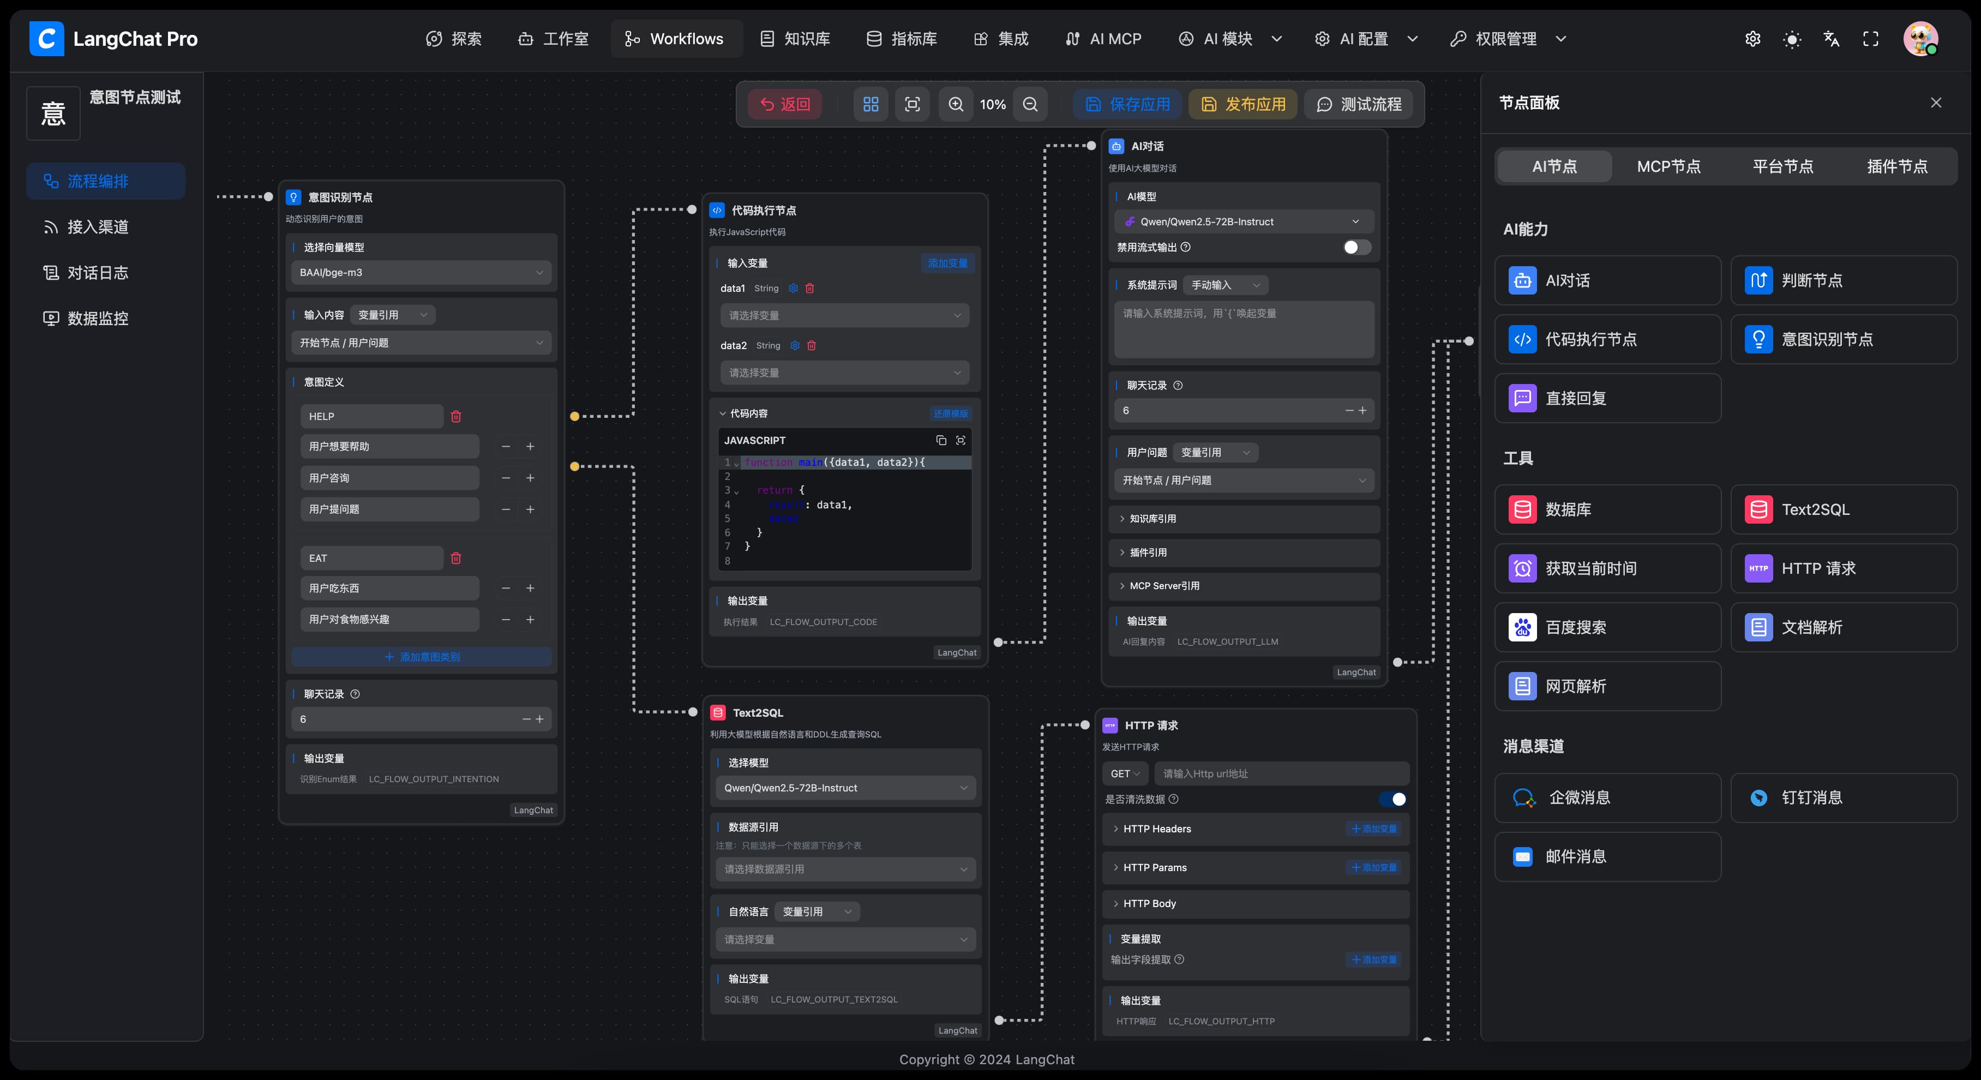Click the 测试流程 button
This screenshot has height=1080, width=1981.
coord(1360,104)
